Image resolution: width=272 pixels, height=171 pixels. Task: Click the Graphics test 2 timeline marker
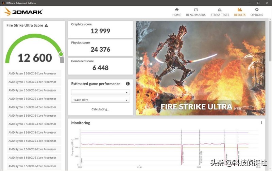click(x=201, y=157)
